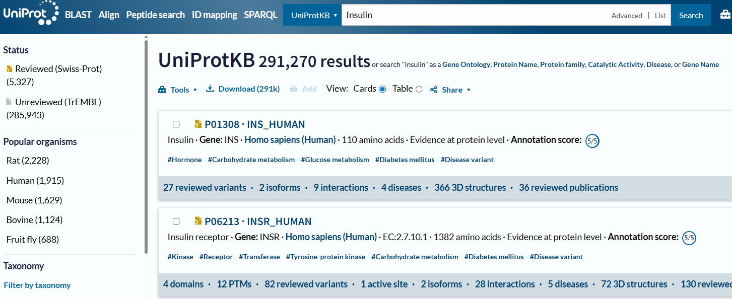Open the Share dropdown arrow
Screen dimensions: 732x299
point(469,90)
